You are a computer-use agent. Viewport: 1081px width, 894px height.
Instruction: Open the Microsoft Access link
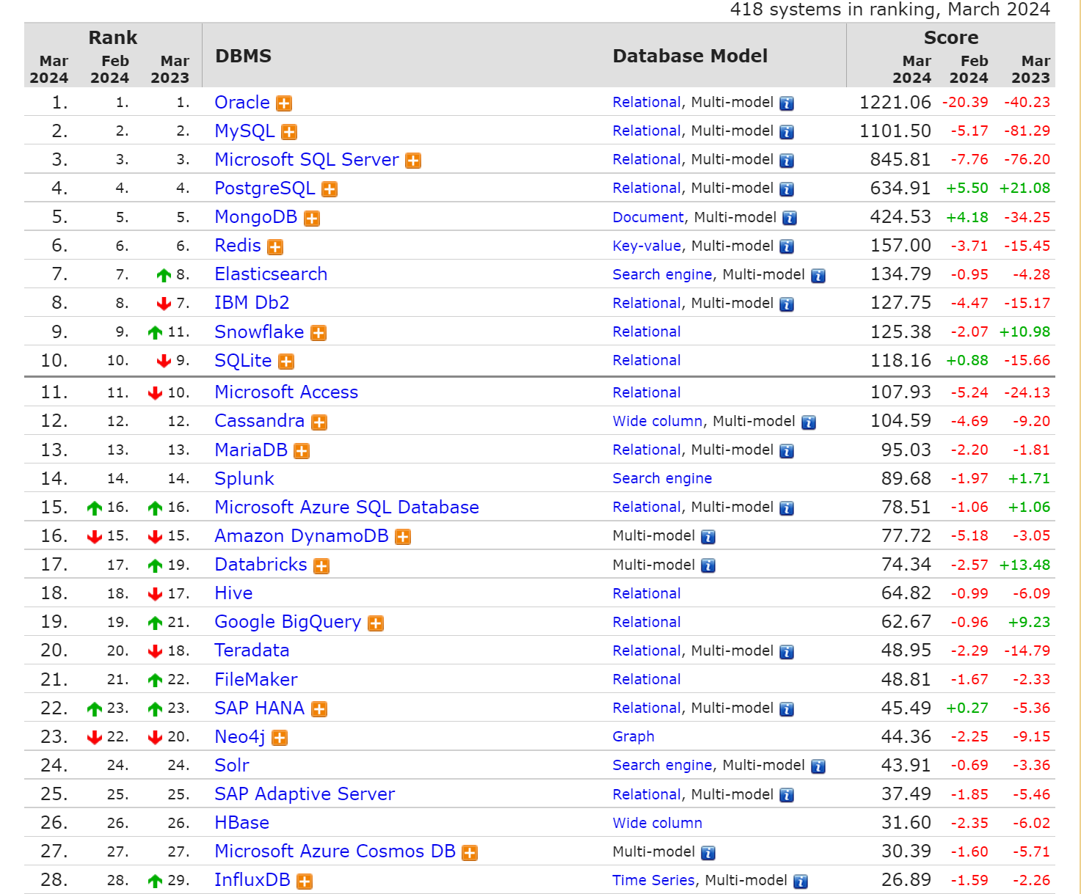[x=286, y=392]
